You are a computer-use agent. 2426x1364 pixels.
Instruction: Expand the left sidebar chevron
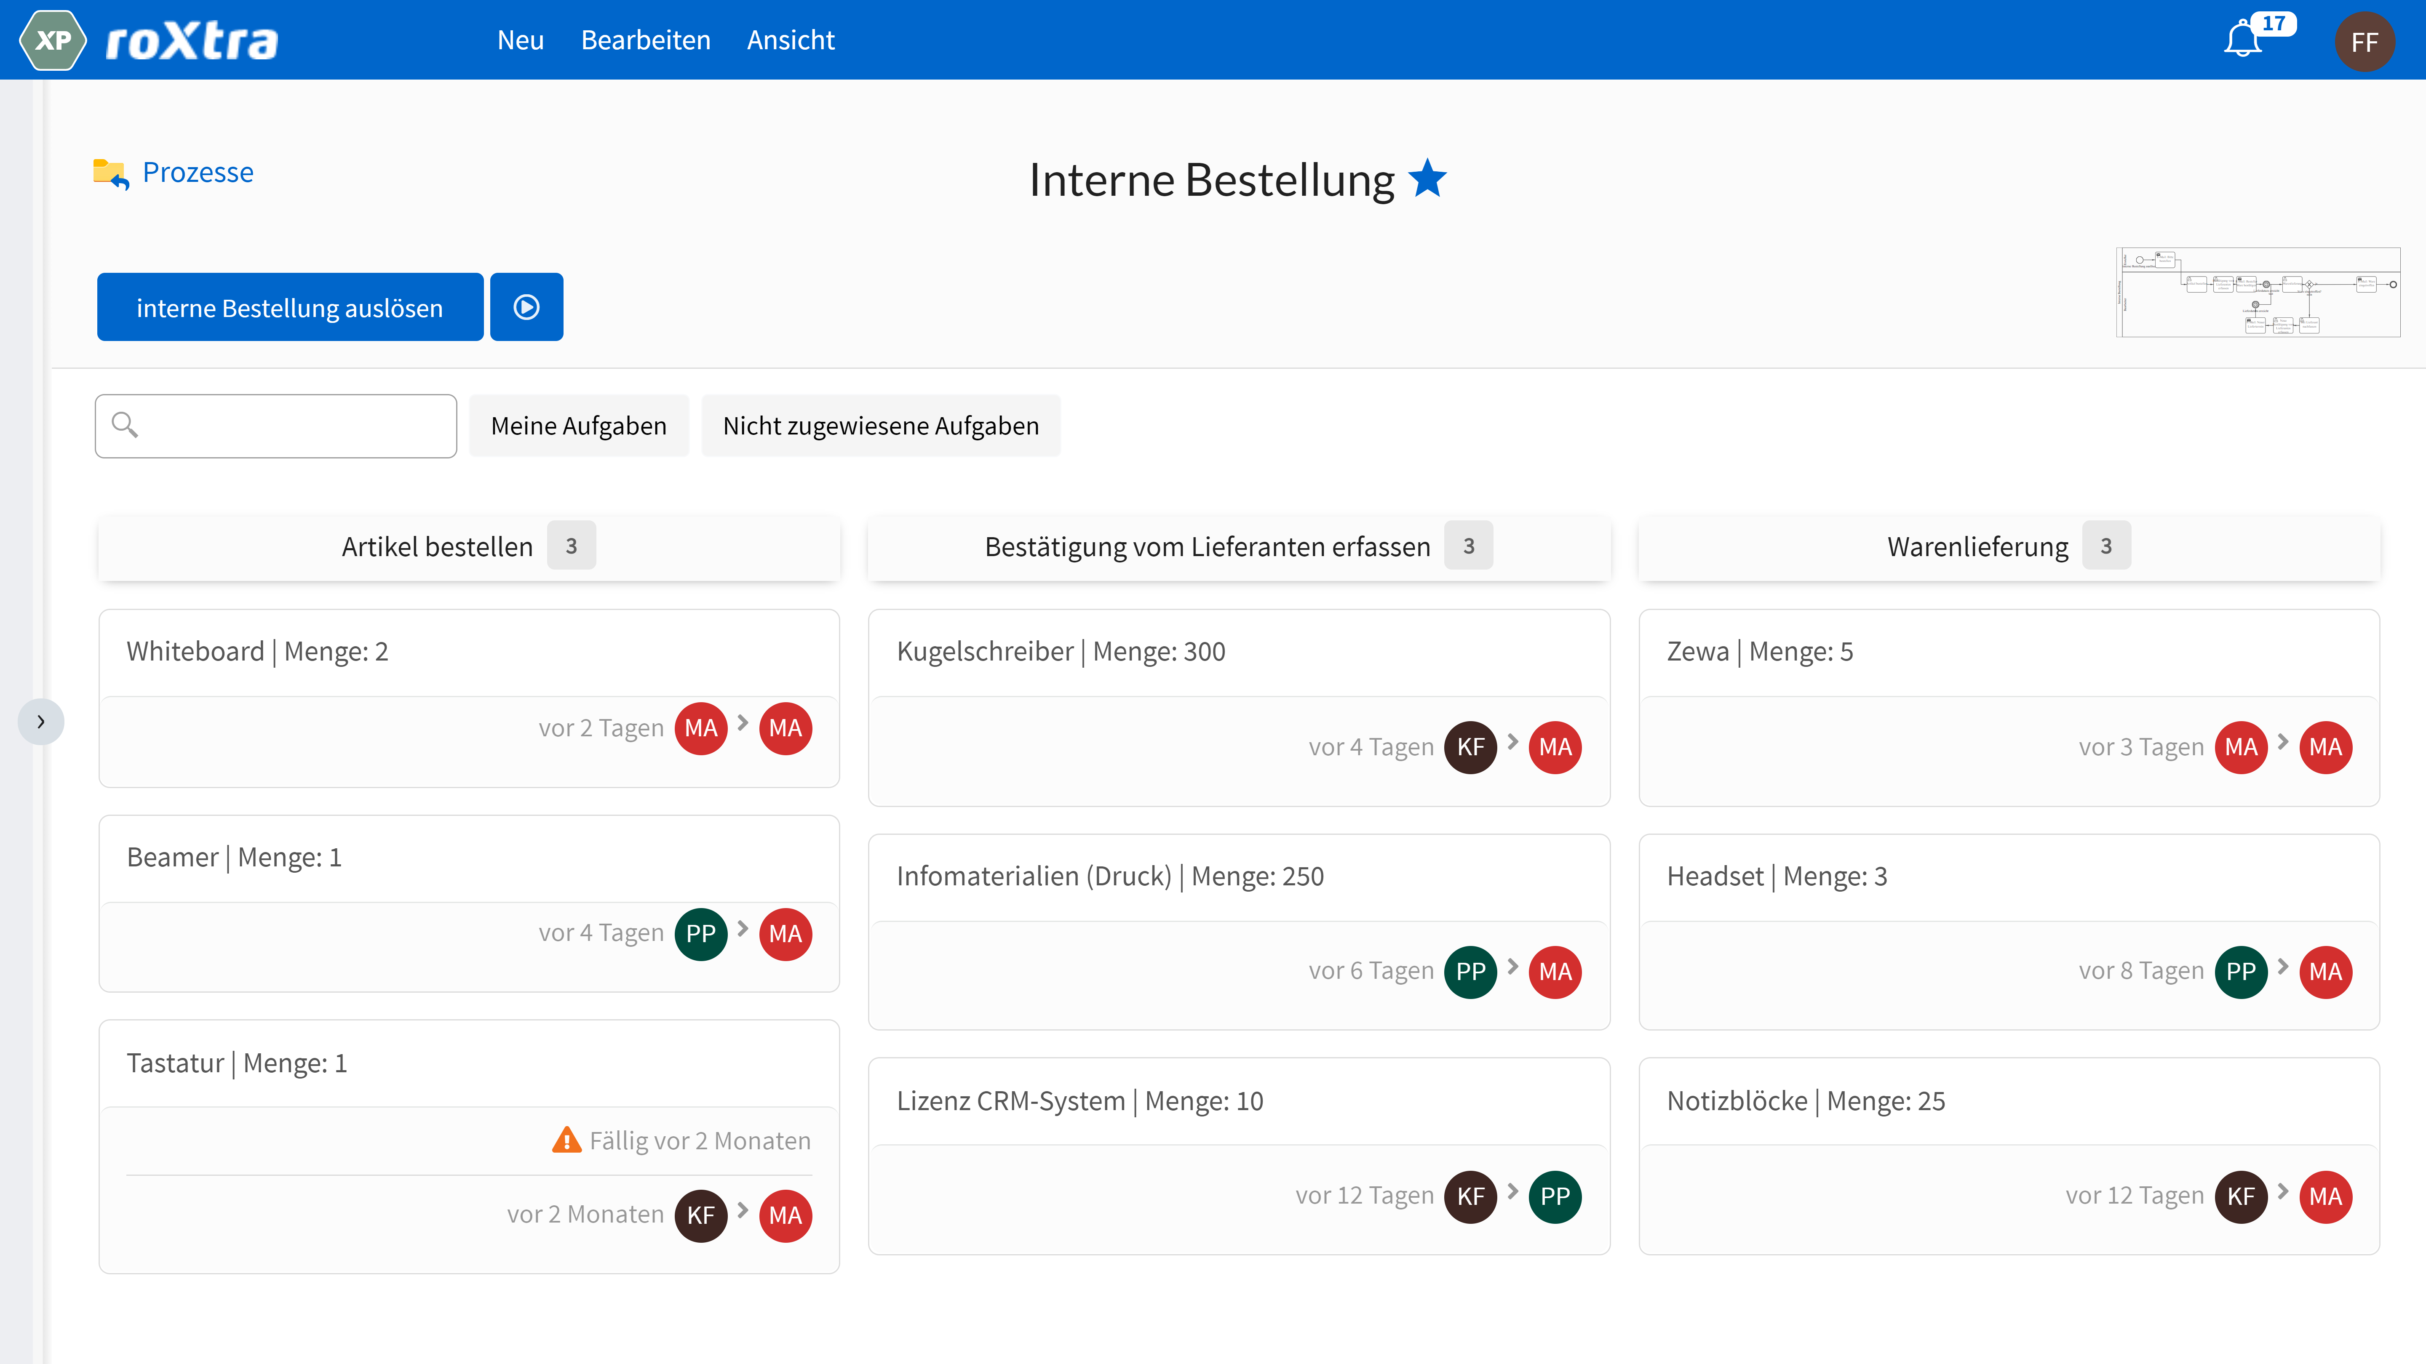(40, 722)
